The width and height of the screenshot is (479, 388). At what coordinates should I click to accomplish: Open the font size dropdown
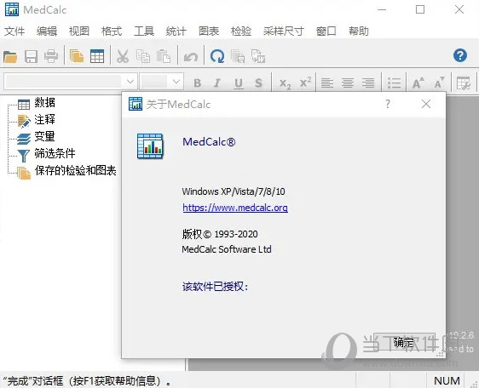(x=176, y=82)
